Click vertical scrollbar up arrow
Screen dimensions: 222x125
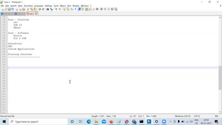coord(220,18)
